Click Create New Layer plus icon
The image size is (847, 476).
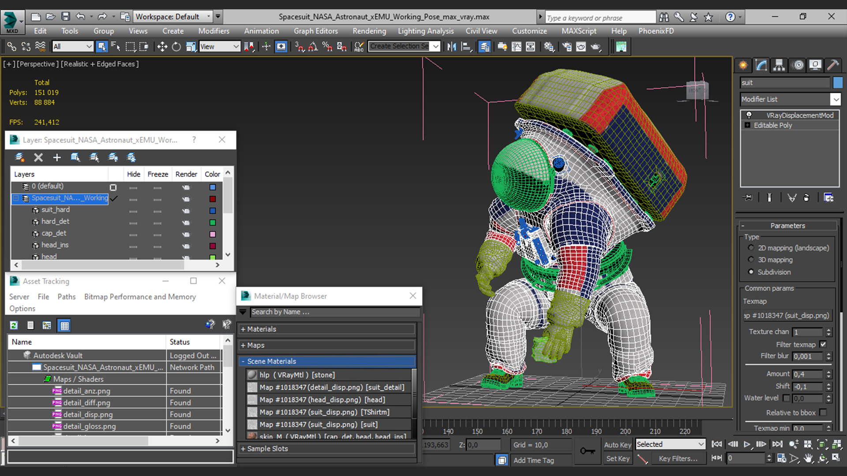click(57, 157)
